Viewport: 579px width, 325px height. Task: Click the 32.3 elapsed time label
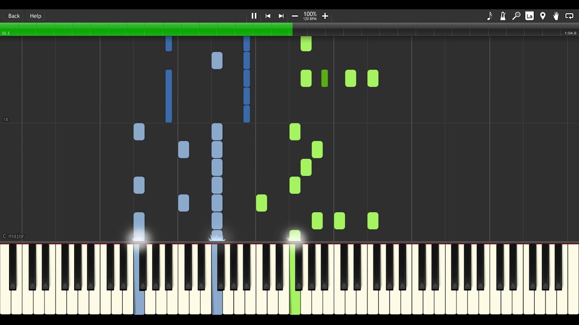pyautogui.click(x=5, y=33)
